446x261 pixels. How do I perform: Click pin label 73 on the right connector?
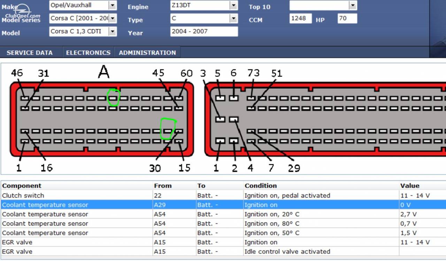[x=253, y=73]
